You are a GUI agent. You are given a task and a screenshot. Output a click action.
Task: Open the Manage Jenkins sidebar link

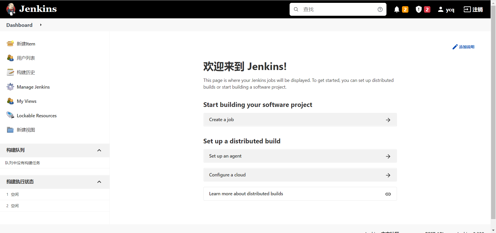[x=33, y=87]
